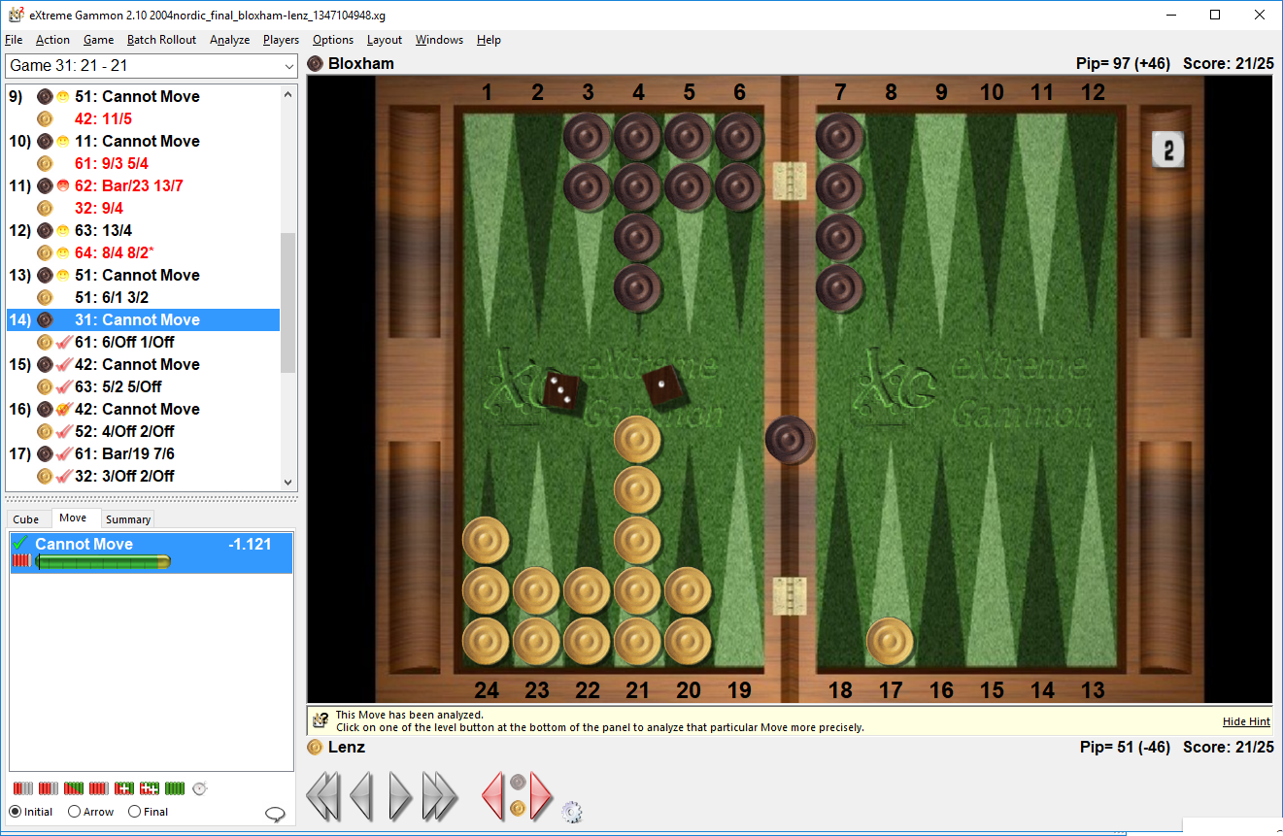Jump to last move with double-right arrow
1283x836 pixels.
(440, 797)
